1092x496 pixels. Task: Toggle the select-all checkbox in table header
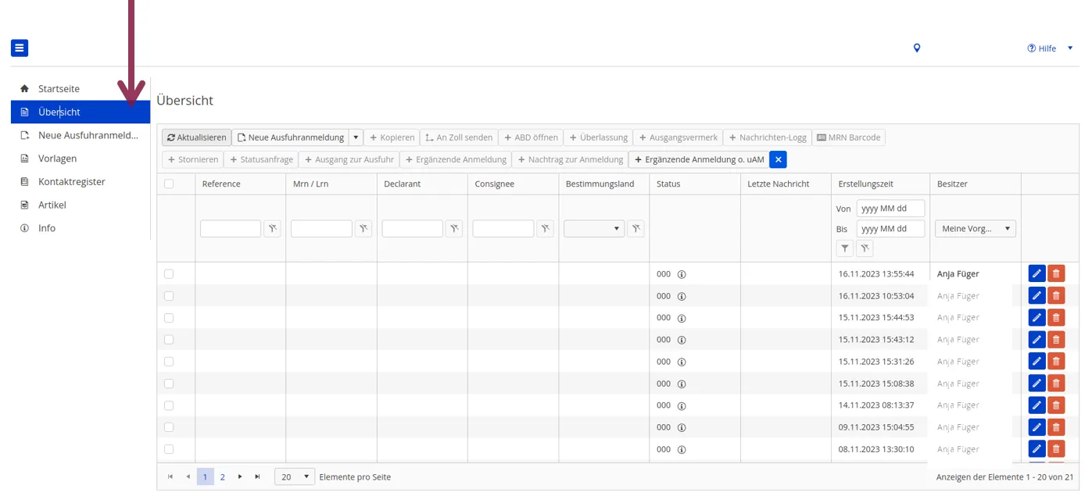169,184
